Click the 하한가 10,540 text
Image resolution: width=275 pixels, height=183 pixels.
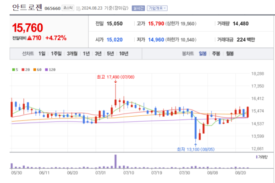click(x=181, y=40)
